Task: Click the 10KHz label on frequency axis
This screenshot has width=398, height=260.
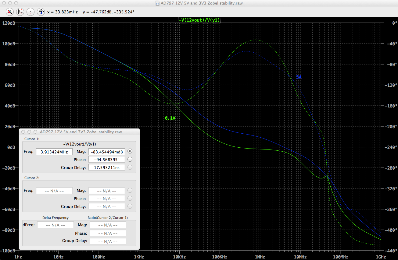Action: [x=179, y=257]
